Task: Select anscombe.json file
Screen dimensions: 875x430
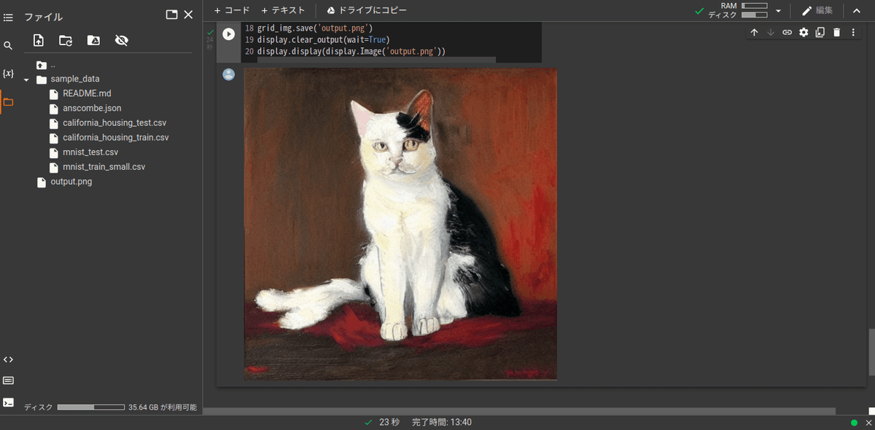Action: [92, 108]
